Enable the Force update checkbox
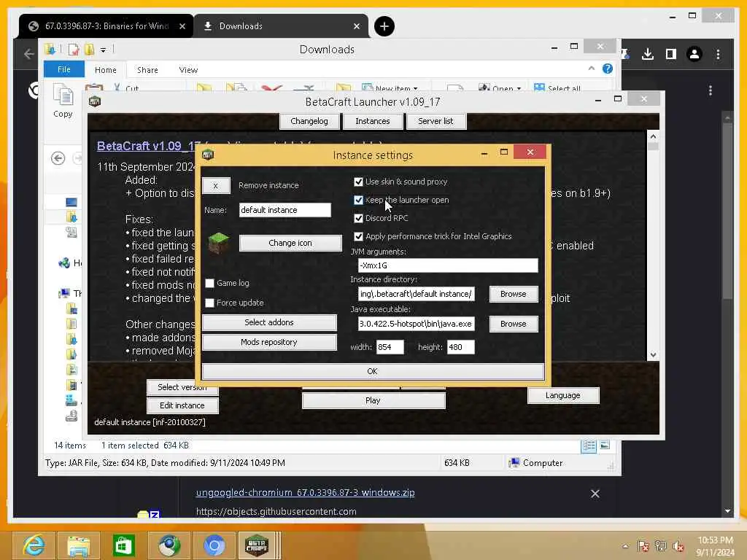The width and height of the screenshot is (747, 560). coord(209,303)
